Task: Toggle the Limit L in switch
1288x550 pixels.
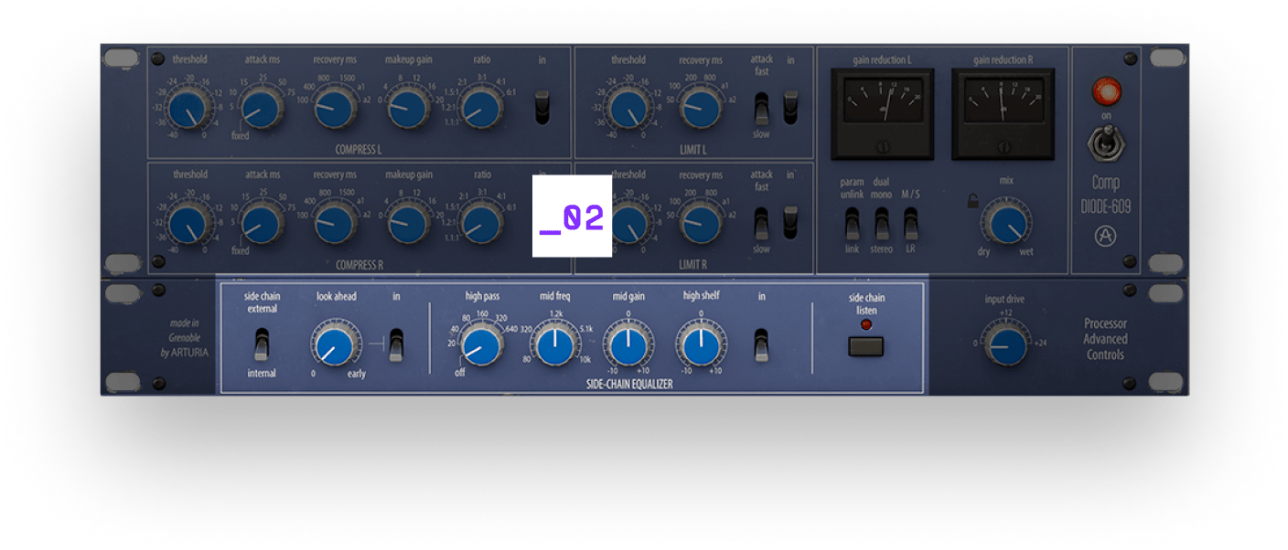Action: tap(791, 107)
